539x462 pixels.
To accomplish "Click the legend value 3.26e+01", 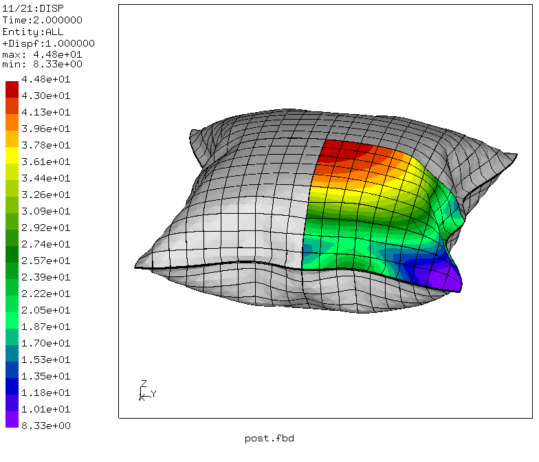I will click(x=45, y=195).
